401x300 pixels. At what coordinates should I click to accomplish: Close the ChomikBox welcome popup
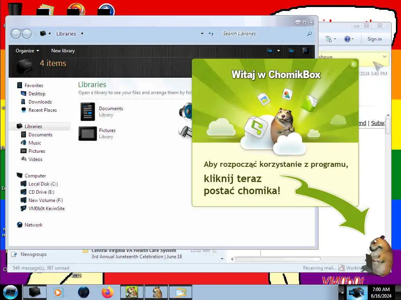tap(353, 64)
